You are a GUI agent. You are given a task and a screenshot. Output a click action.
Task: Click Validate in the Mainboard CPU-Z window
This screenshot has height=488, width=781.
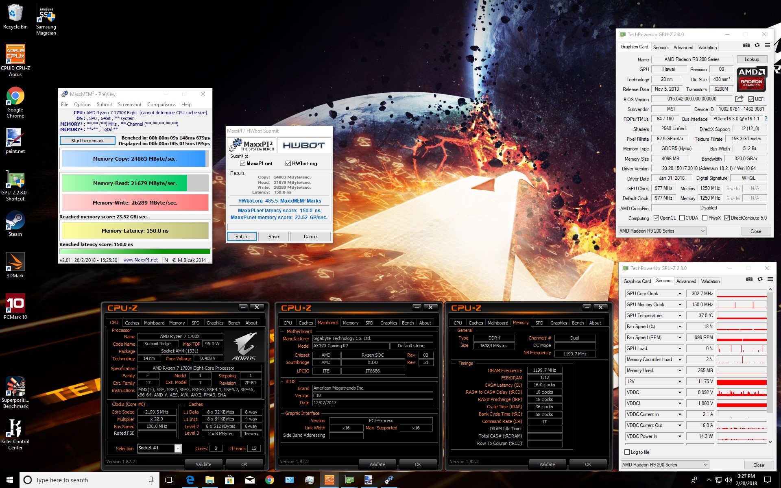coord(377,464)
